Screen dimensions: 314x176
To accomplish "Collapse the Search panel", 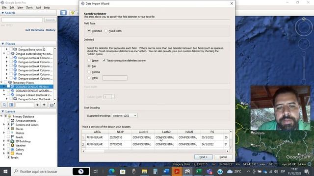I will click(3, 13).
